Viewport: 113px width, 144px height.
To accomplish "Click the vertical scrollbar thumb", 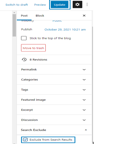I will [14, 25].
